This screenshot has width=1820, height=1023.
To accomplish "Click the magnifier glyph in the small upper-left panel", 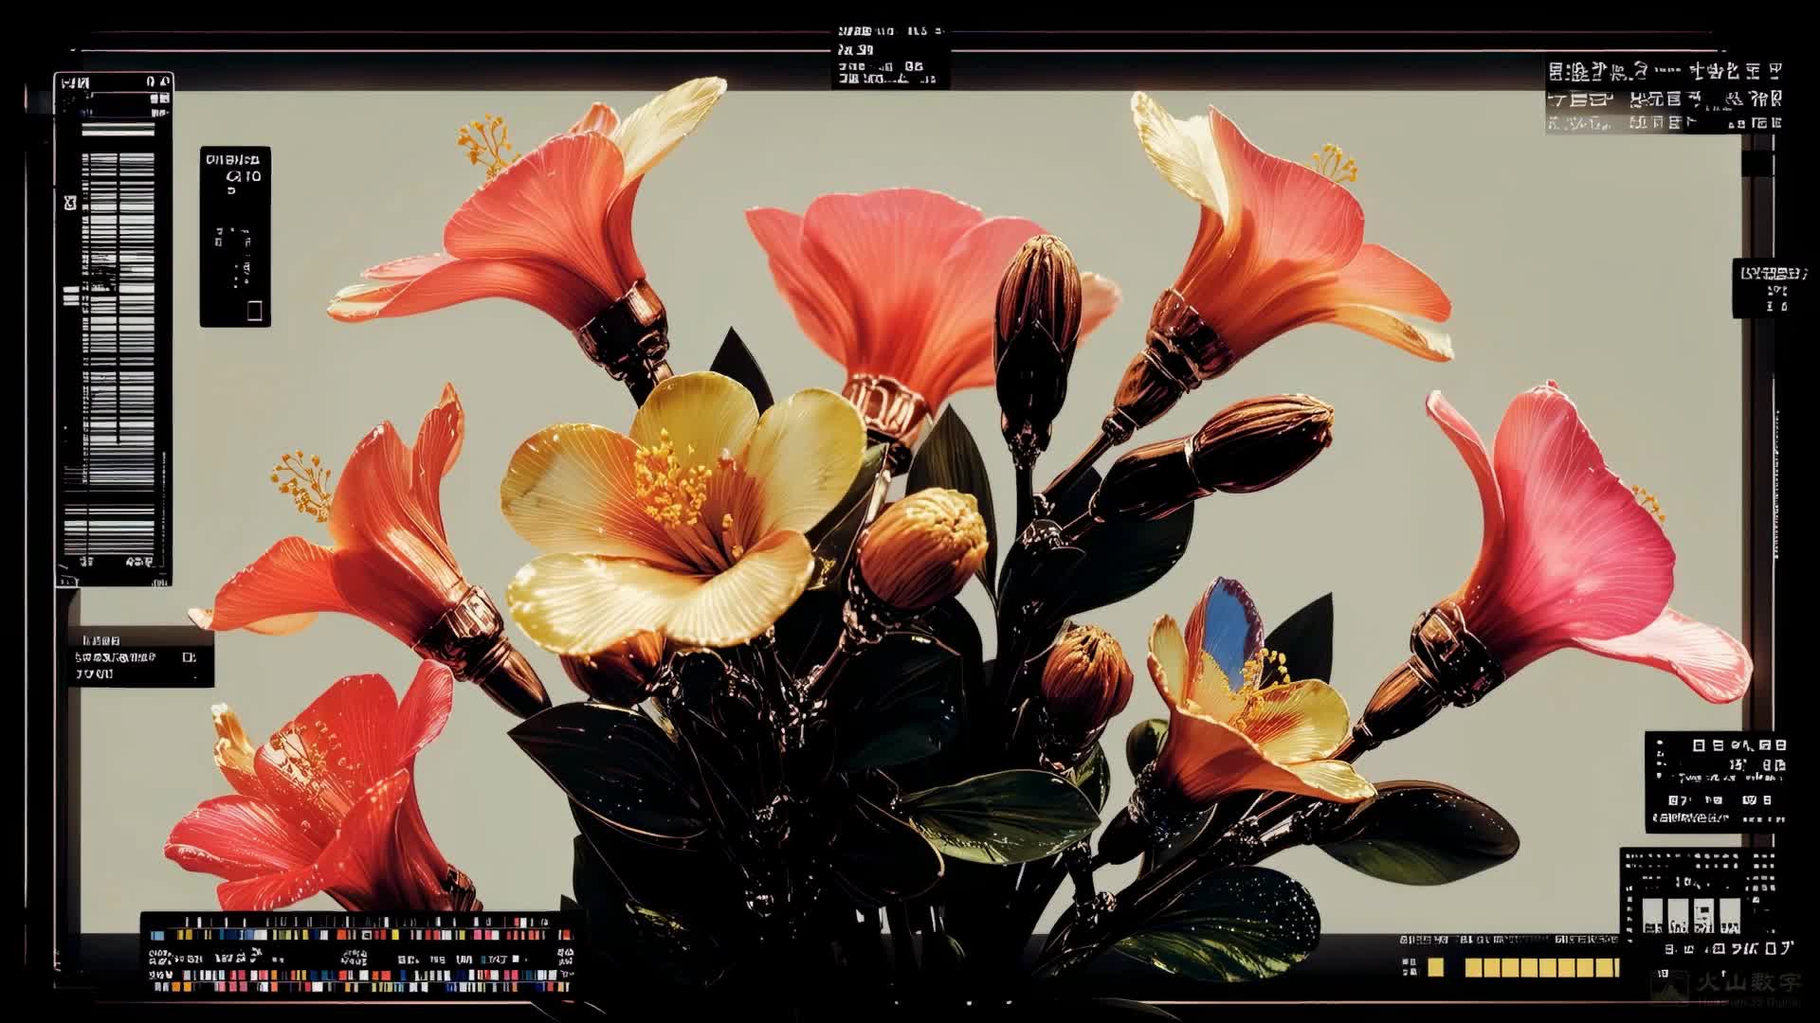I will click(x=232, y=176).
